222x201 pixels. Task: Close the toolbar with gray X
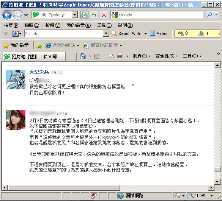(x=6, y=34)
